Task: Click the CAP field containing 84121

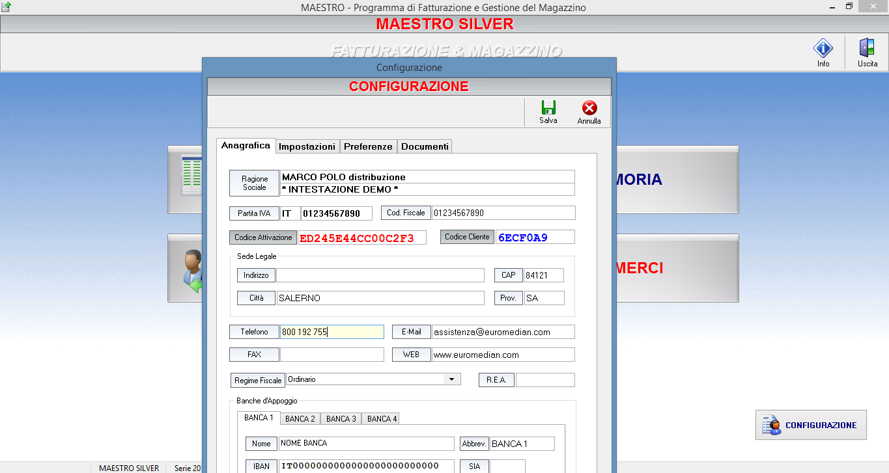Action: [x=544, y=275]
